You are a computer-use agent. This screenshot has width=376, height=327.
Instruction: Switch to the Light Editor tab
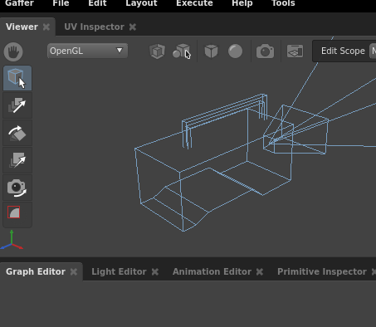tap(119, 271)
